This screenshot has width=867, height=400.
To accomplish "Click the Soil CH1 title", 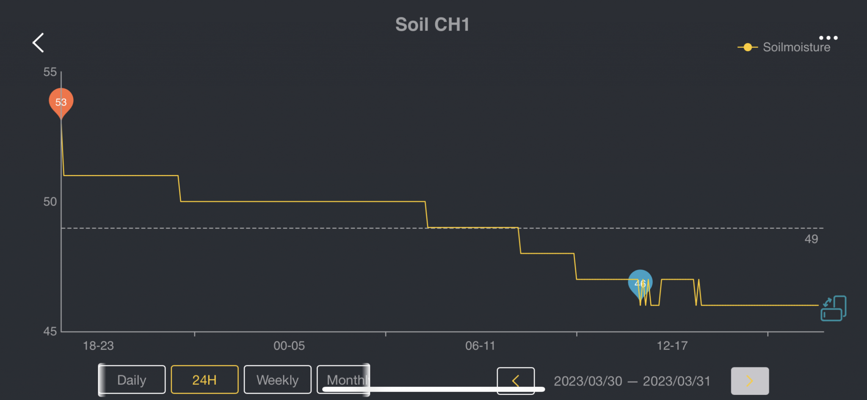I will (x=432, y=25).
